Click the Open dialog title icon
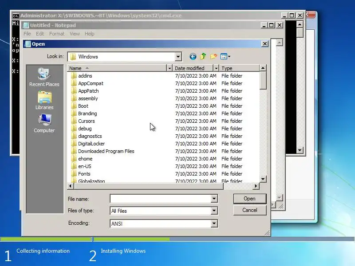Image resolution: width=355 pixels, height=266 pixels. (x=28, y=44)
